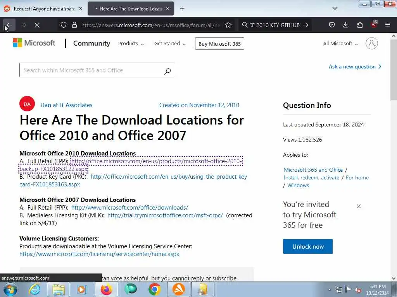Open the Volume Licensing servicecenter home.aspx link

pyautogui.click(x=99, y=254)
